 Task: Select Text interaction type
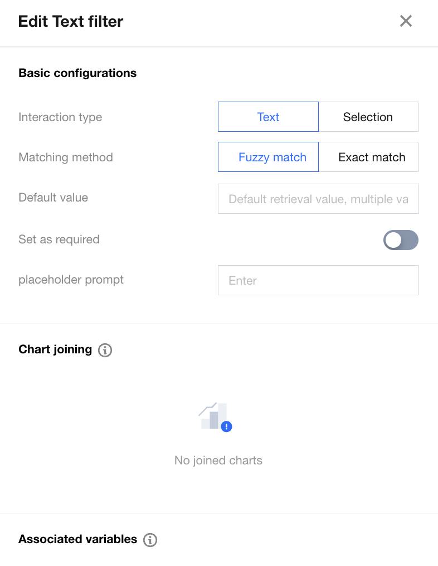[x=268, y=117]
